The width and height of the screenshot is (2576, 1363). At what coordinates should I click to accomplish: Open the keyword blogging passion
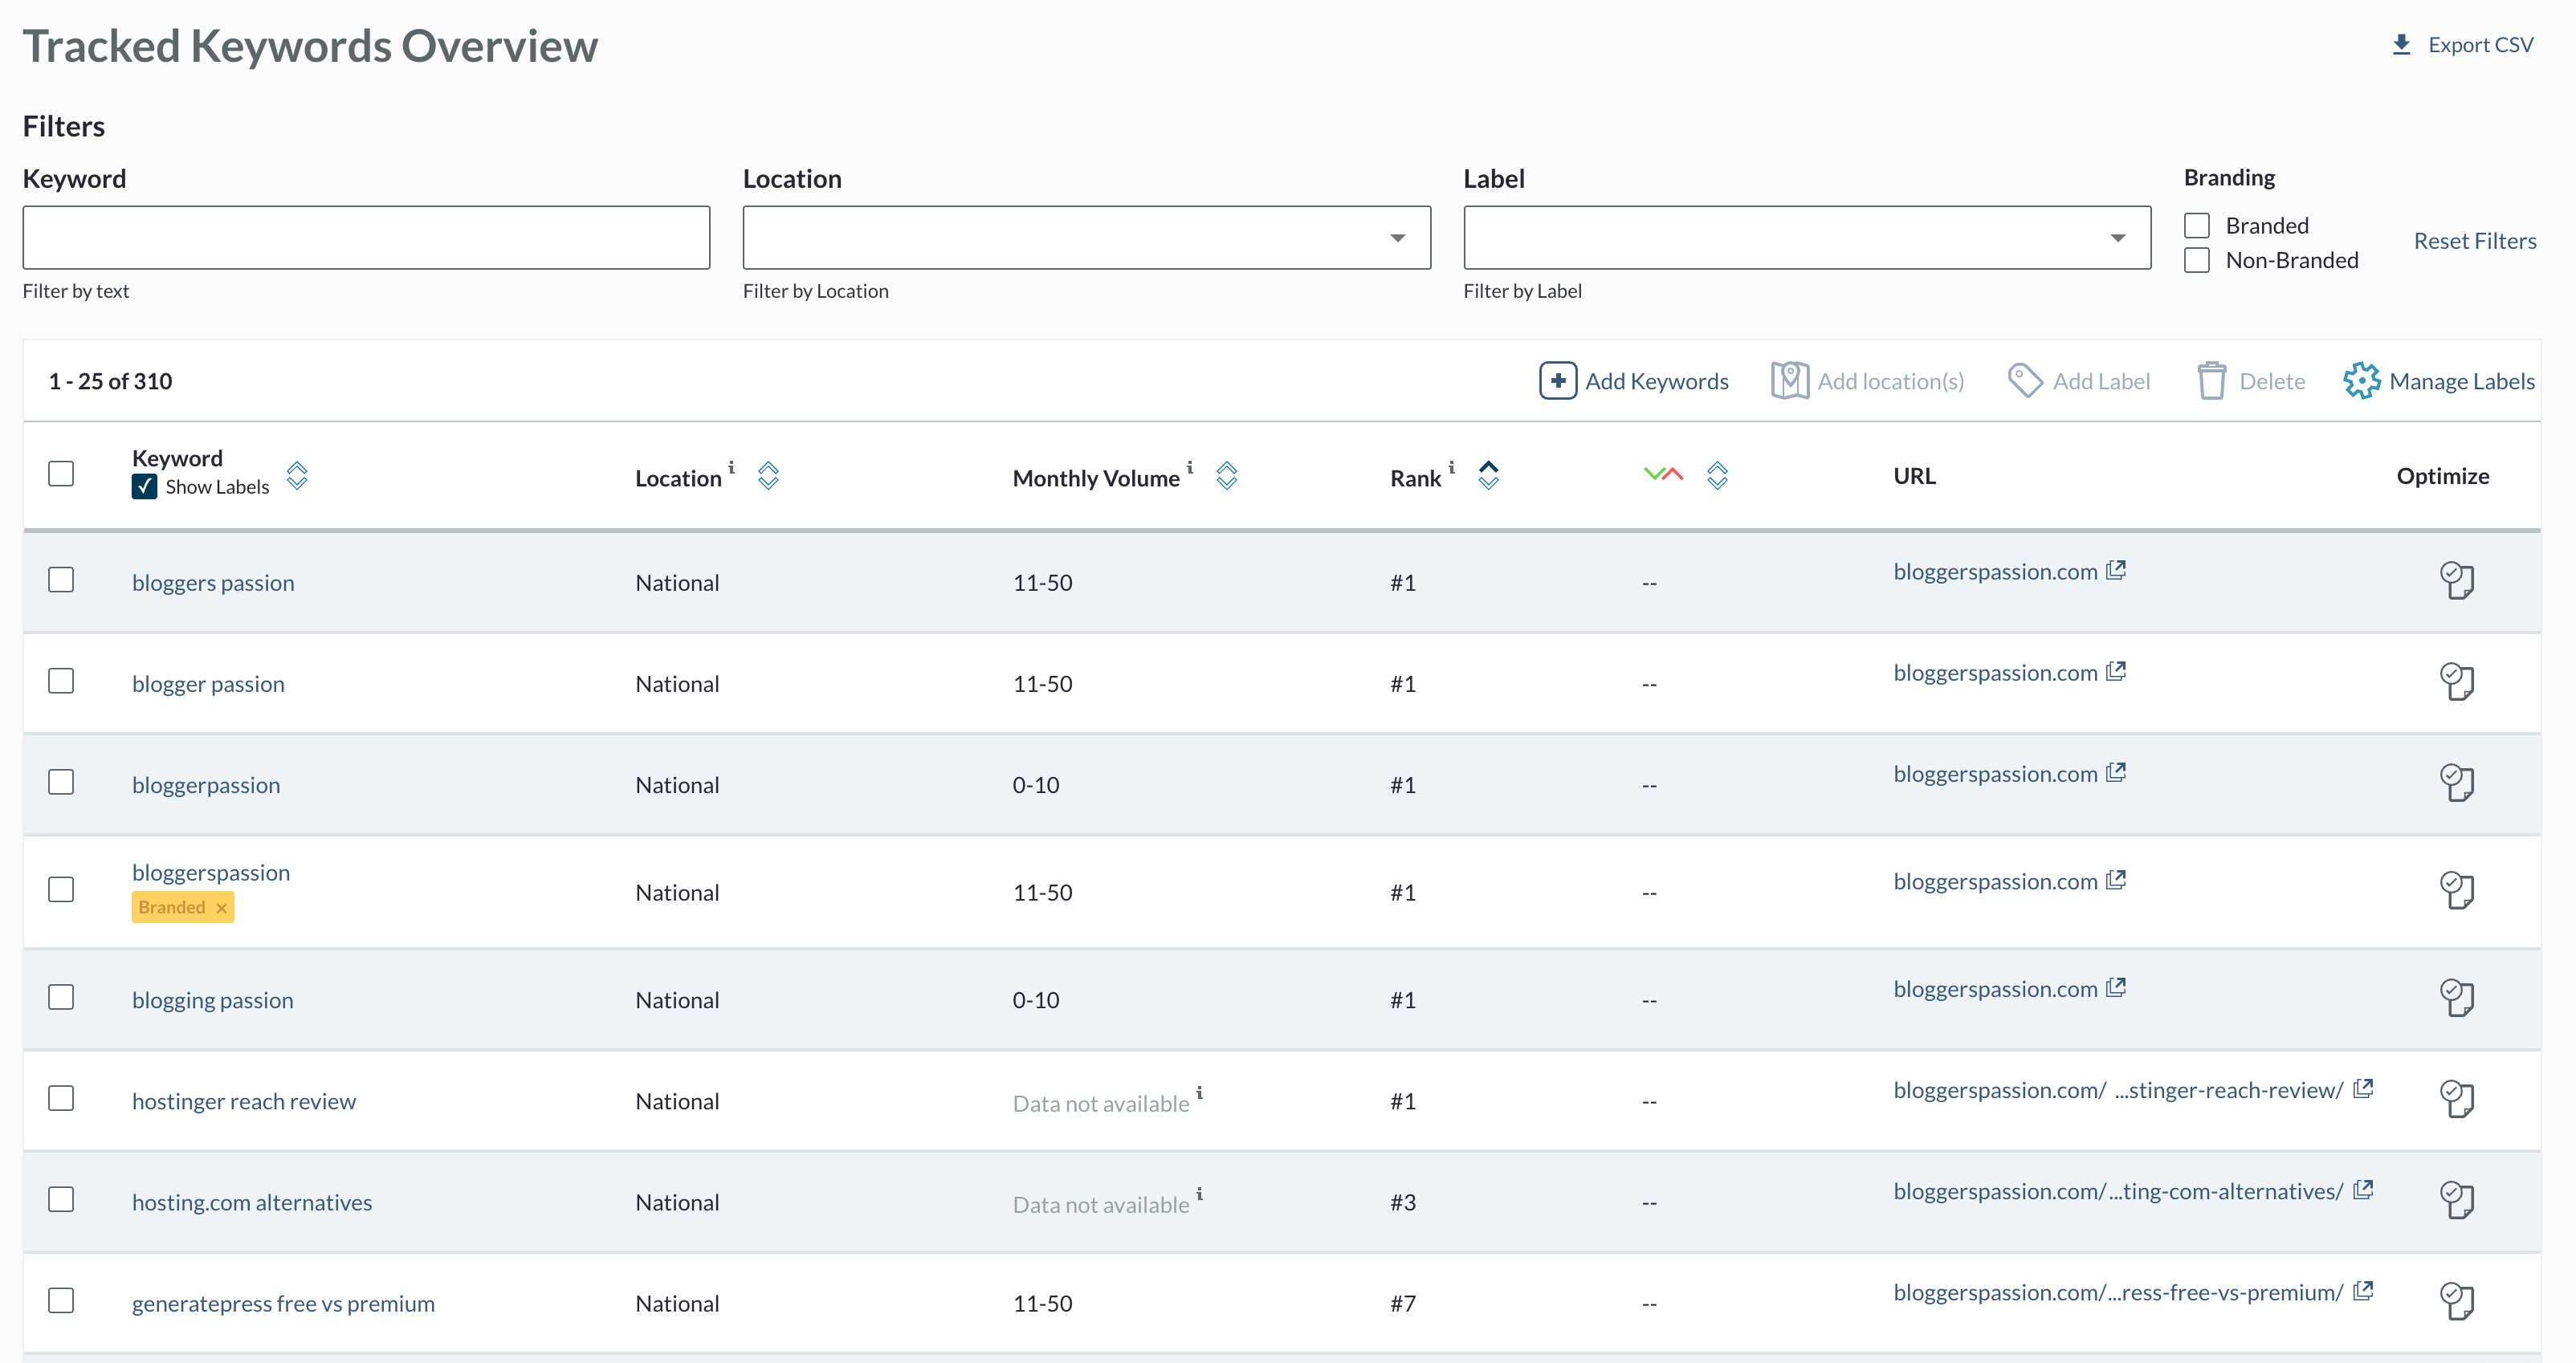(212, 999)
